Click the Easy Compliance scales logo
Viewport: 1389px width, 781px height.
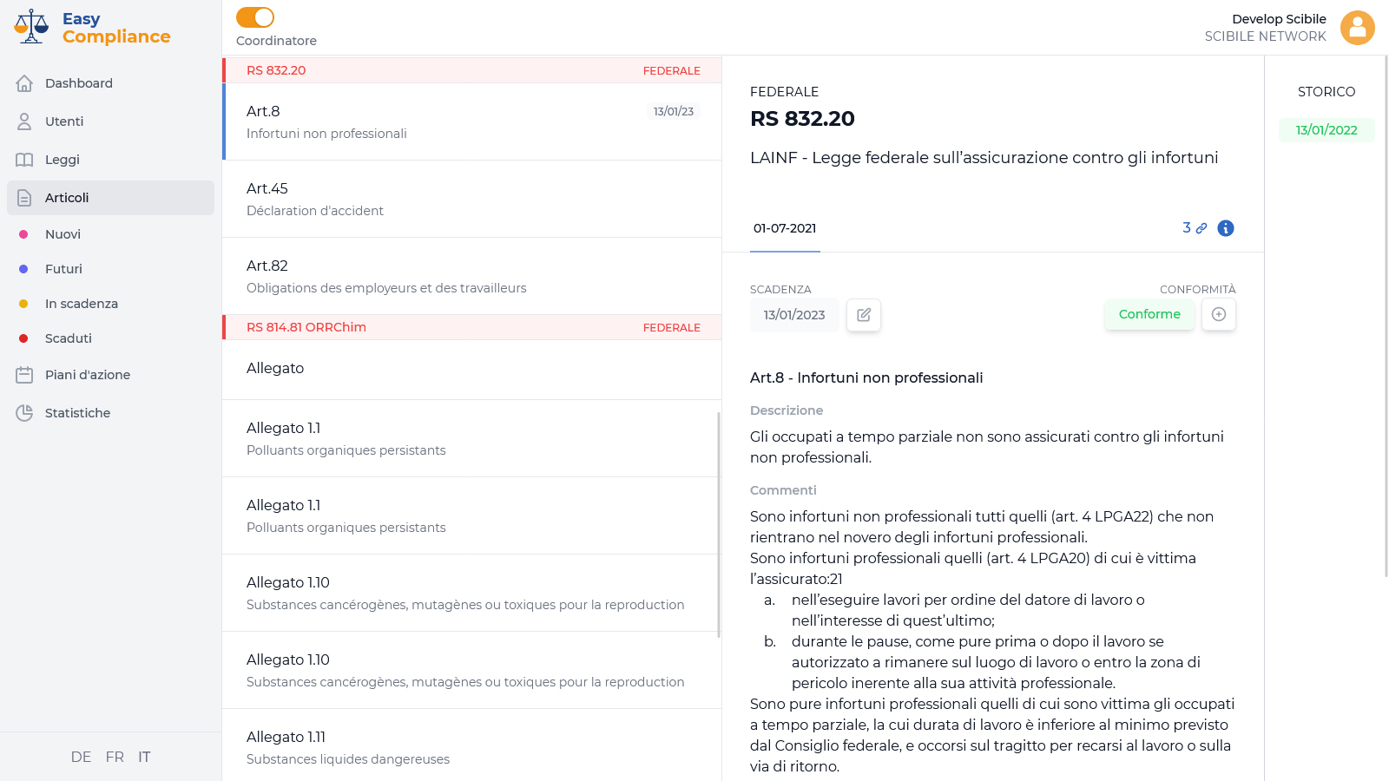[31, 27]
